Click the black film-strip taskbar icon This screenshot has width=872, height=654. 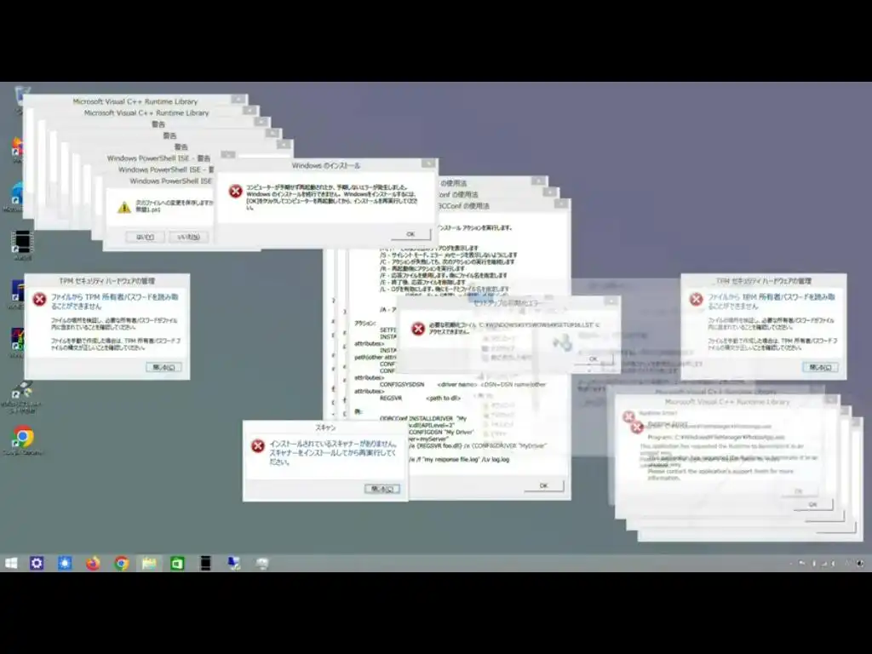pos(205,564)
